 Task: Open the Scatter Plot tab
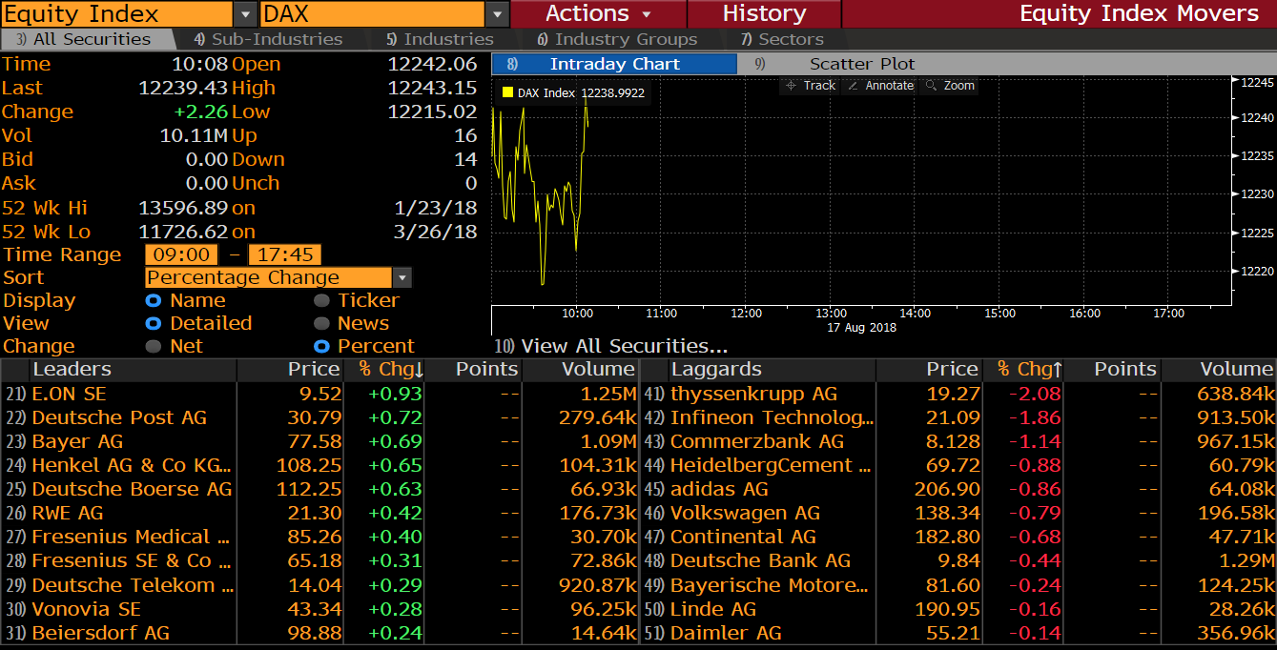point(861,64)
